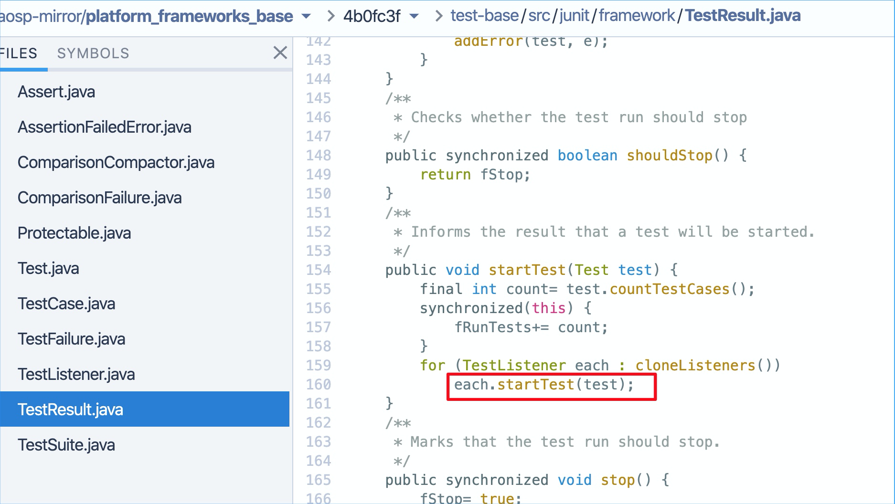Click the stop method name
The height and width of the screenshot is (504, 895).
coord(618,480)
